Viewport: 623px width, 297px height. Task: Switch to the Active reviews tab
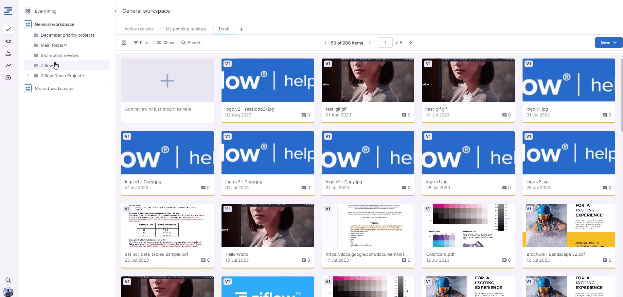click(x=139, y=29)
